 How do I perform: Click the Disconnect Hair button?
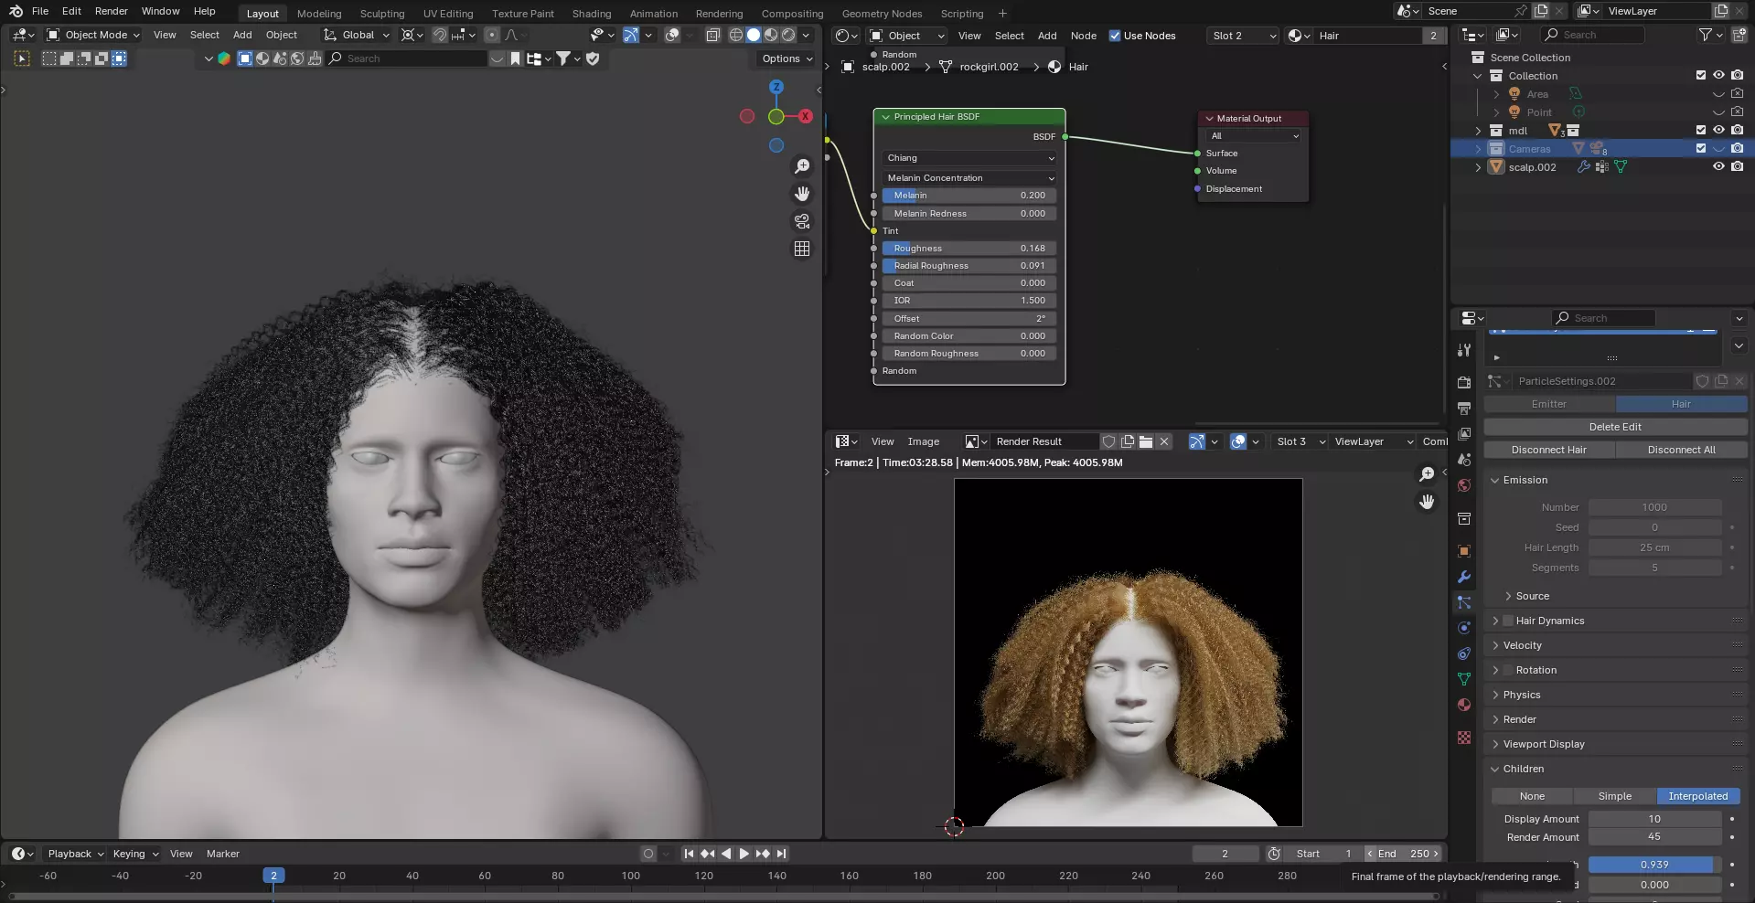point(1549,450)
